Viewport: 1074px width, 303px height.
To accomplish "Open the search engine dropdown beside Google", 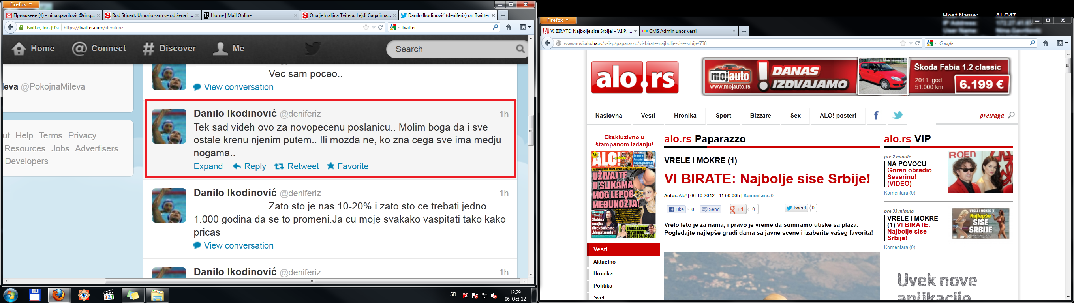I will [x=931, y=43].
